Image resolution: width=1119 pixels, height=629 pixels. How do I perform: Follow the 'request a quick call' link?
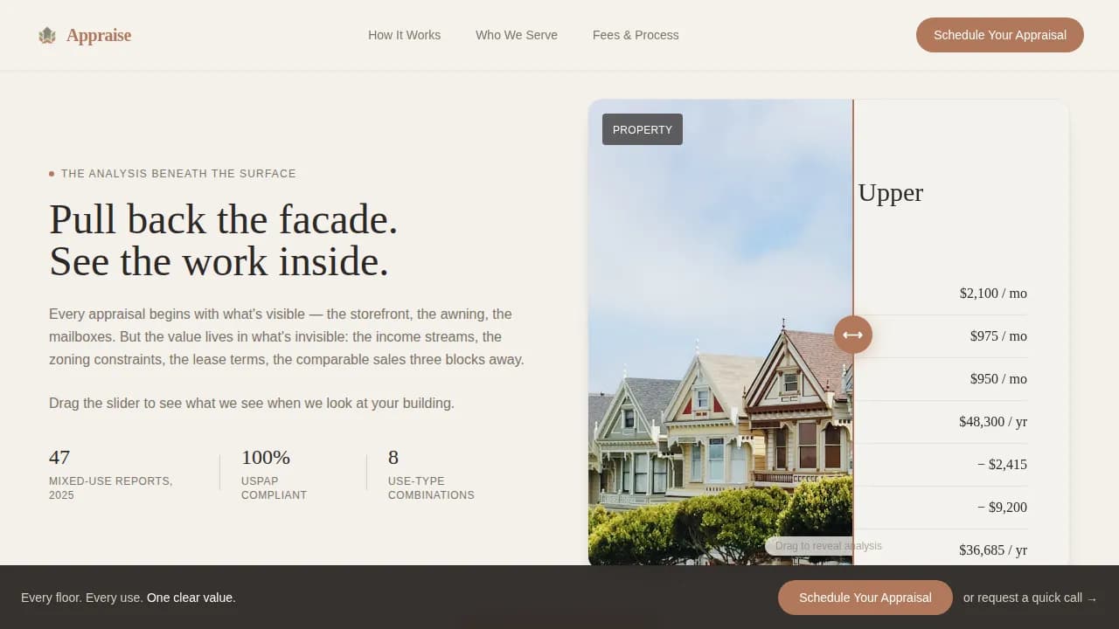coord(1030,598)
